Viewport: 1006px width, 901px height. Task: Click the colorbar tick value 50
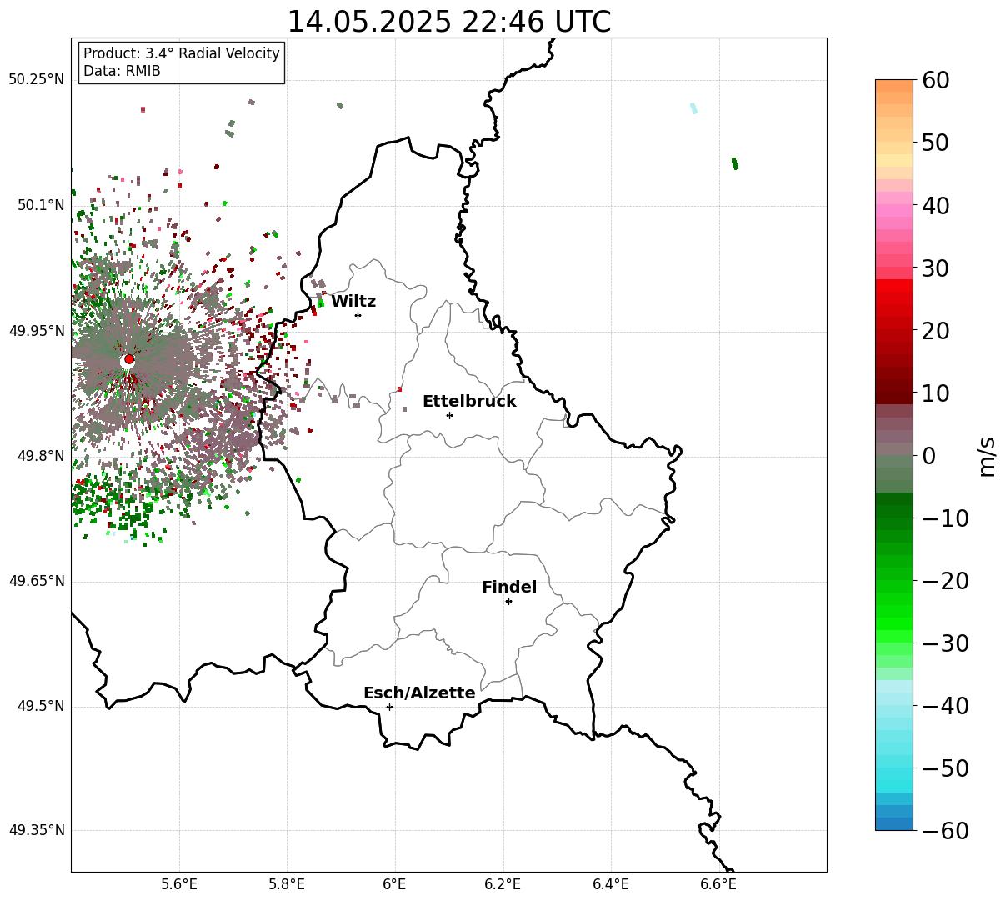(x=933, y=143)
